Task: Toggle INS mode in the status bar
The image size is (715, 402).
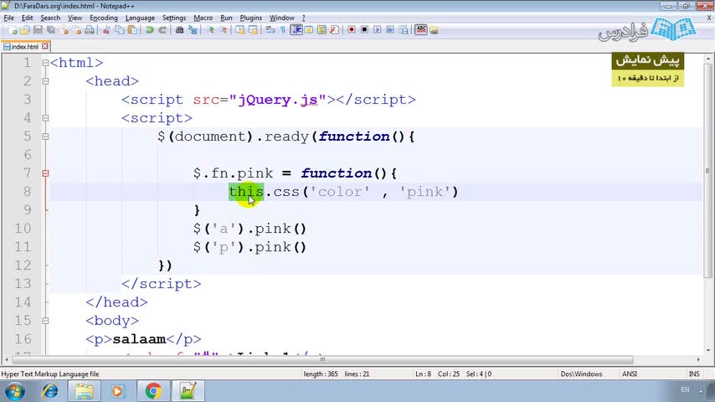Action: click(694, 374)
